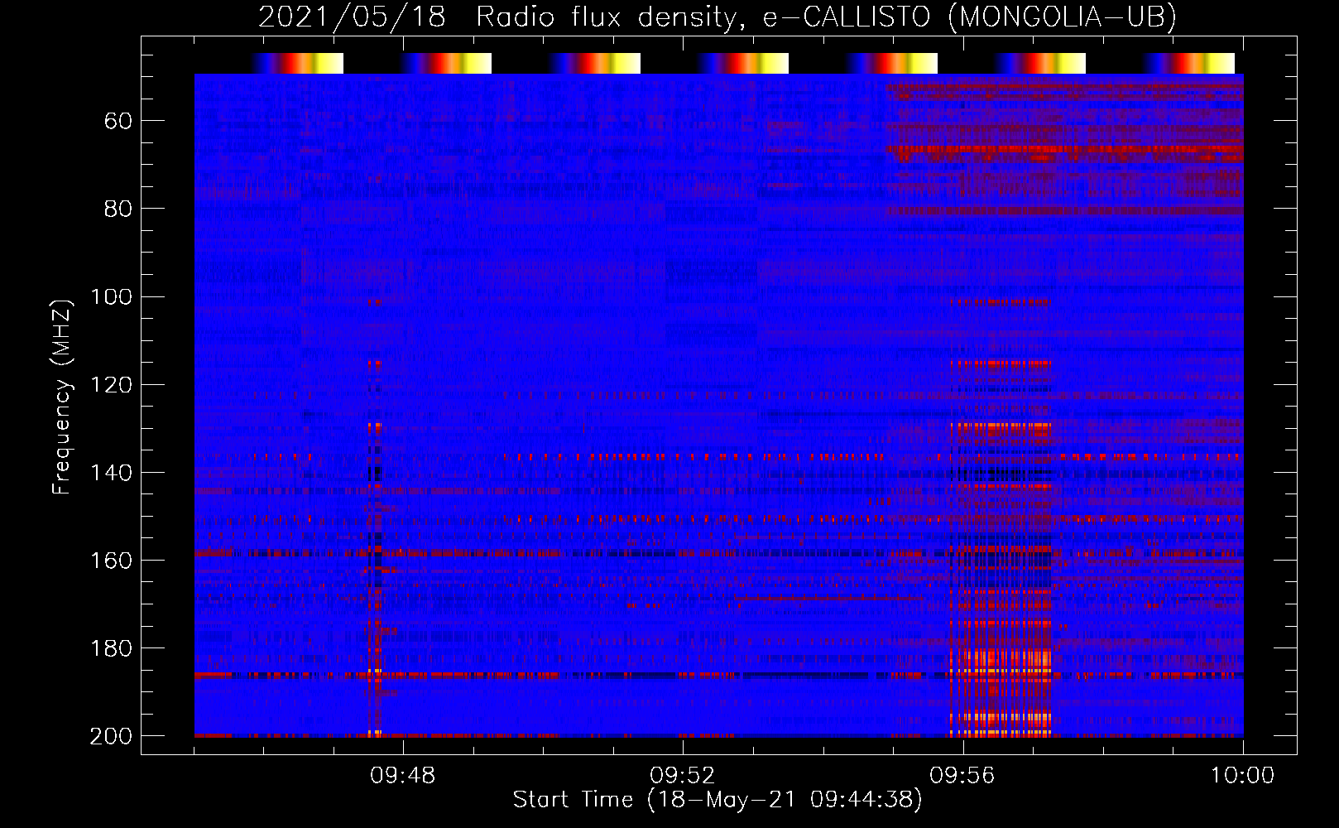Click the 200 frequency tick label
Viewport: 1339px width, 828px height.
click(112, 736)
